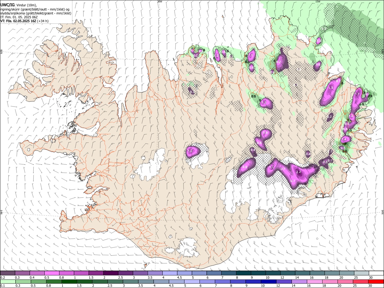Pick the 0.2 swatch in the upper snow legend
Image resolution: width=384 pixels, height=288 pixels.
pyautogui.click(x=7, y=273)
